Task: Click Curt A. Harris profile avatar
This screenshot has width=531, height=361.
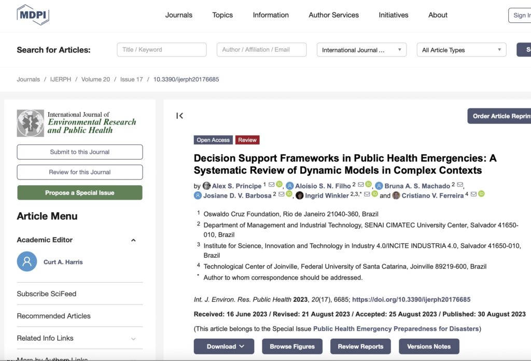Action: point(27,262)
